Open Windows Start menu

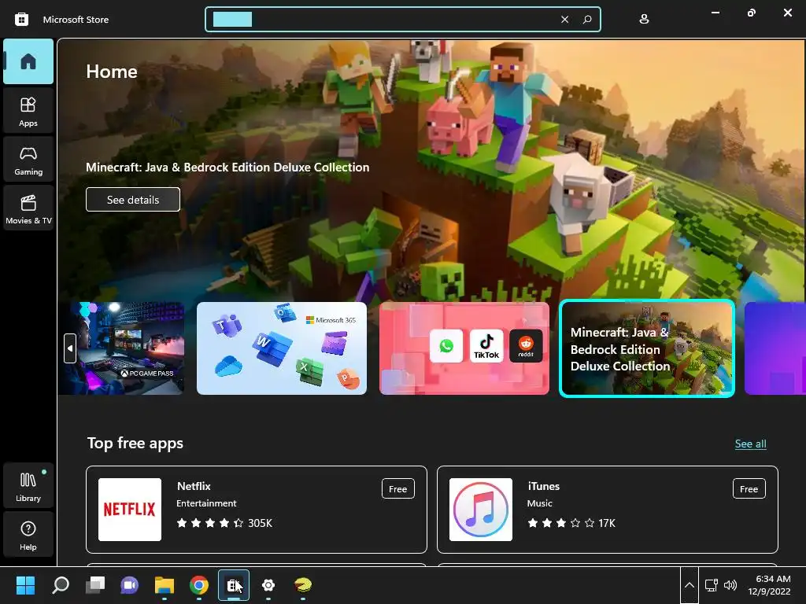pos(25,585)
